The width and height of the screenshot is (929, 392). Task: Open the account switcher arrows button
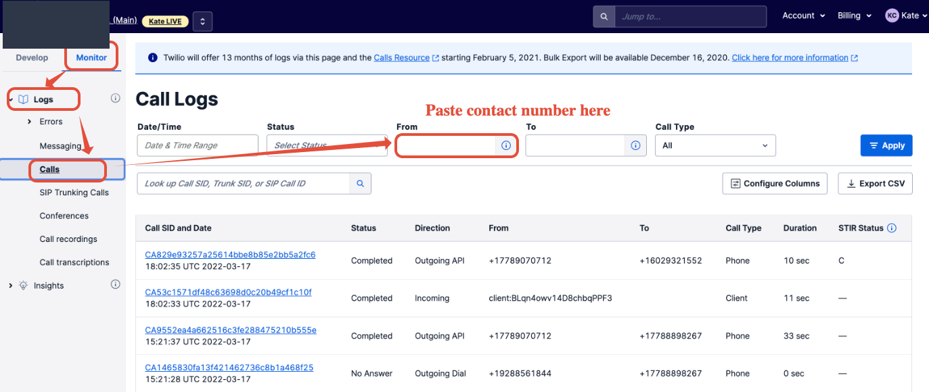pos(203,21)
